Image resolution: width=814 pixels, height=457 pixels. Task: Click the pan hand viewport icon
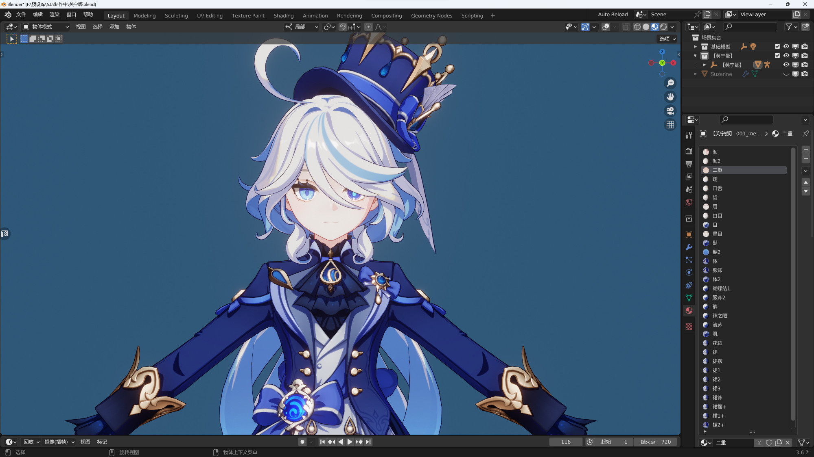pyautogui.click(x=670, y=97)
